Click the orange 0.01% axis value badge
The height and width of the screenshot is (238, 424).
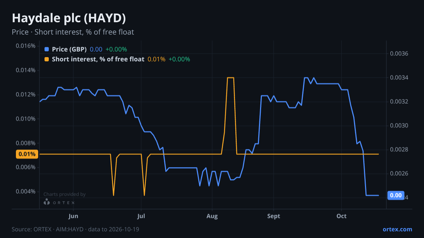click(27, 154)
